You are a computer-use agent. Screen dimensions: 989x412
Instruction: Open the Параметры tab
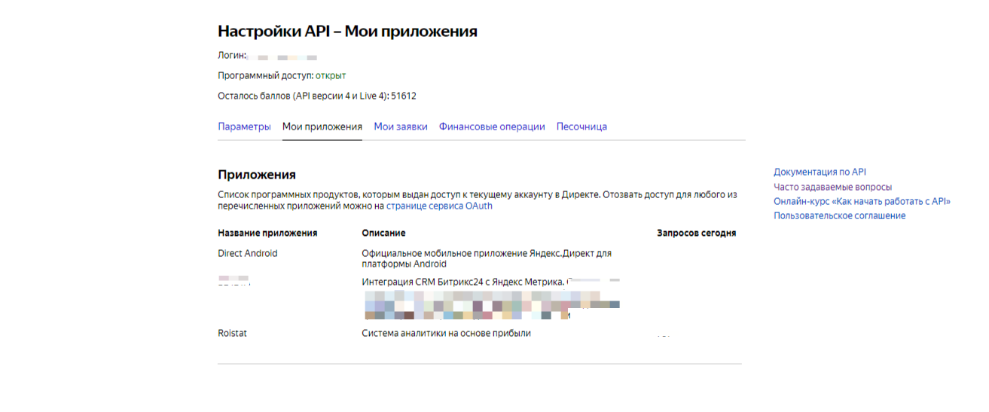point(244,127)
